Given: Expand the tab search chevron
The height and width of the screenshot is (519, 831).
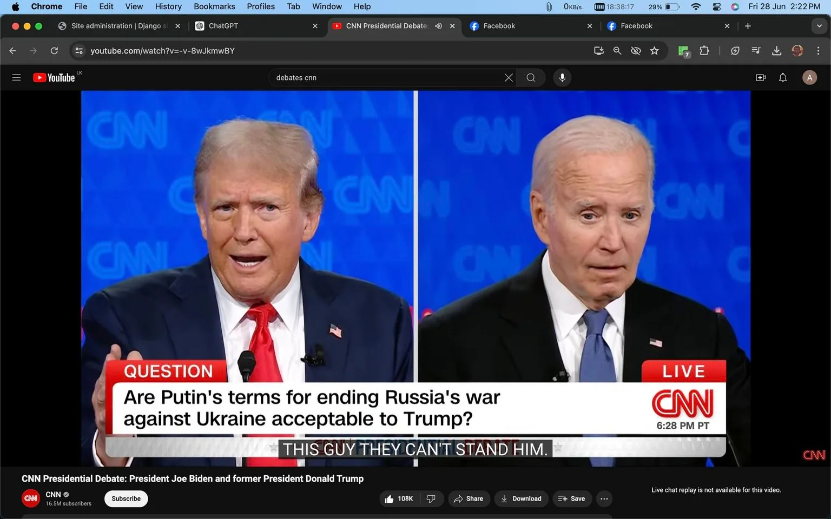Looking at the screenshot, I should pyautogui.click(x=819, y=25).
